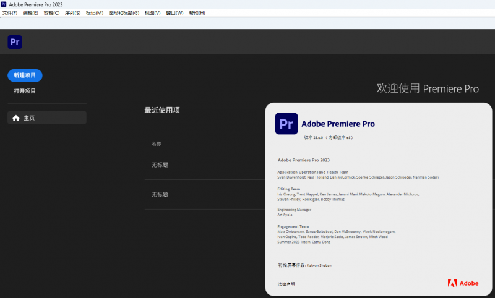Viewport: 495px width, 298px height.
Task: Click the 最近使用项 heading
Action: click(x=162, y=110)
